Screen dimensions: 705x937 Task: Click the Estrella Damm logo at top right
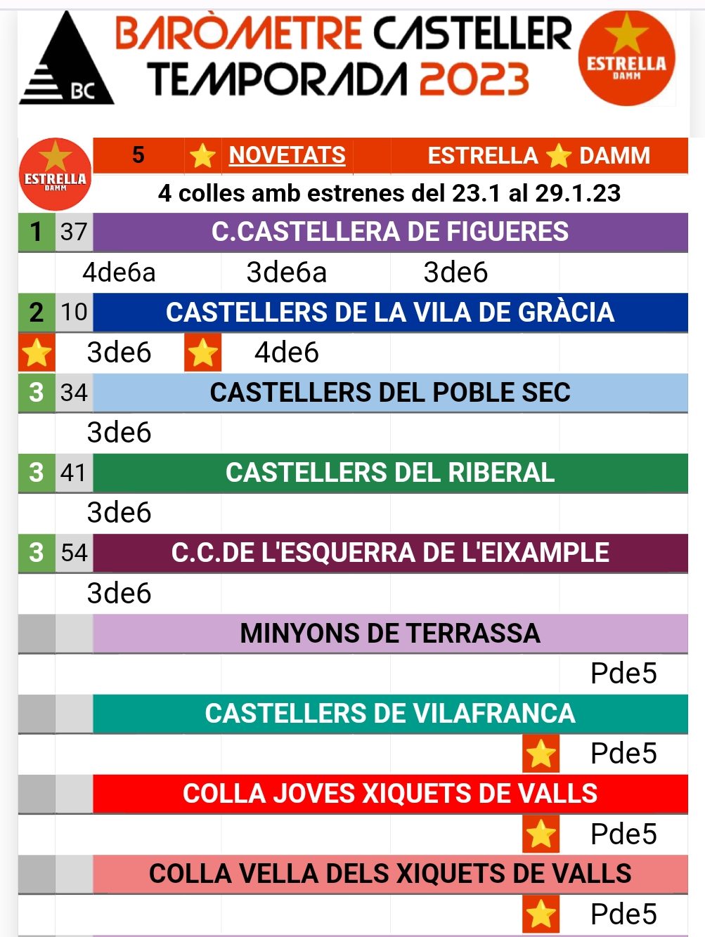(626, 60)
